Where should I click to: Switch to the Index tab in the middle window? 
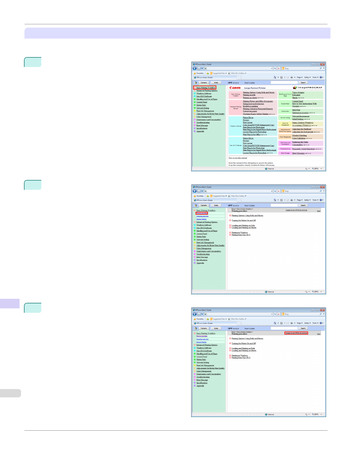(216, 205)
